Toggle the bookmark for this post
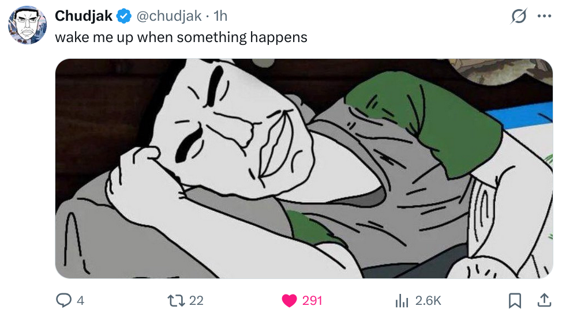The image size is (566, 321). (x=515, y=300)
